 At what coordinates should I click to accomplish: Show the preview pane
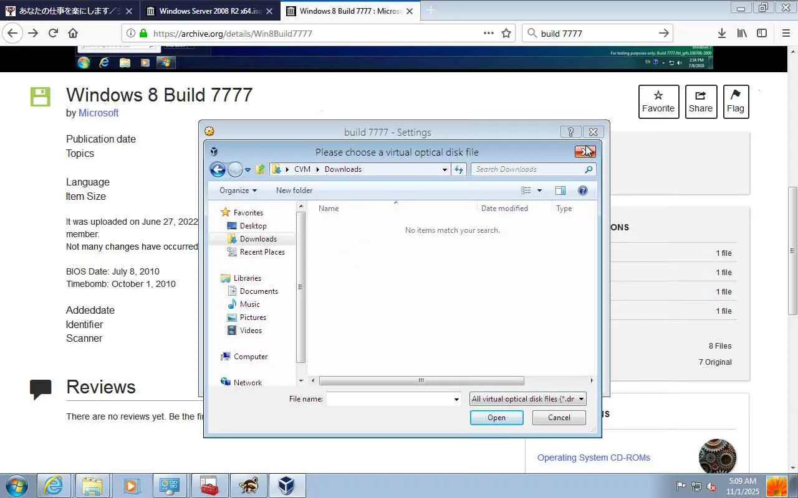click(560, 190)
